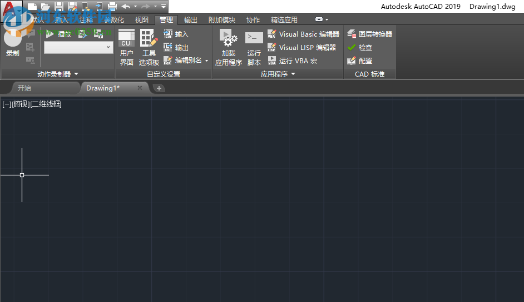Screen dimensions: 524x302
Task: Click the 输出 export customizations button
Action: (176, 47)
